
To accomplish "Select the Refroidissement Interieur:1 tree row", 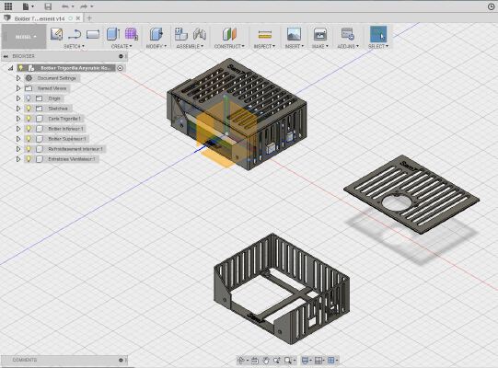I will click(65, 149).
